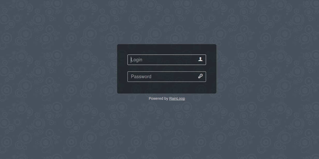
Task: Click the blinking text cursor in the Login field
Action: [x=131, y=60]
